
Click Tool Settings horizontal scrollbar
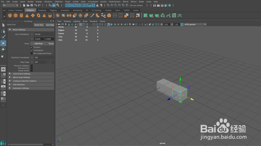tap(26, 144)
